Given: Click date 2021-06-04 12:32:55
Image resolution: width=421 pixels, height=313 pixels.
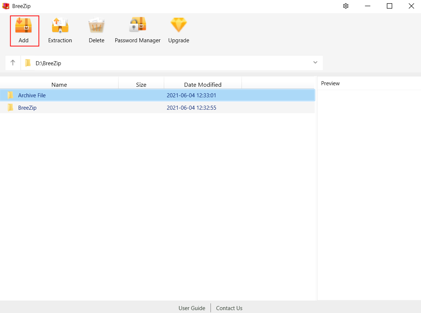Looking at the screenshot, I should tap(192, 107).
